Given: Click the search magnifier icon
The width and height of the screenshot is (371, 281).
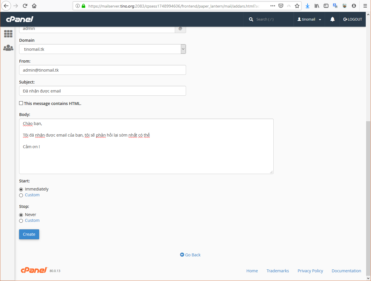Looking at the screenshot, I should pos(251,19).
